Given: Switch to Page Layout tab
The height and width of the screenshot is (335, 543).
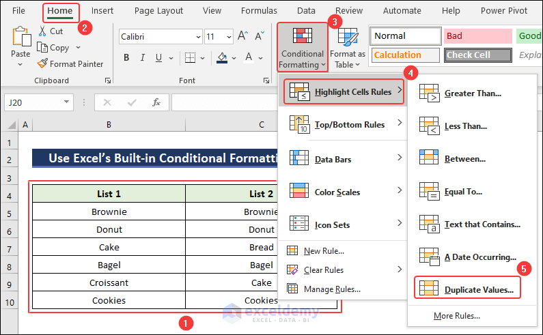Looking at the screenshot, I should [158, 11].
